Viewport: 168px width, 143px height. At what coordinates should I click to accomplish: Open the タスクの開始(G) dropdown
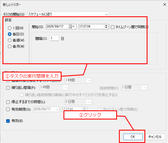68,14
